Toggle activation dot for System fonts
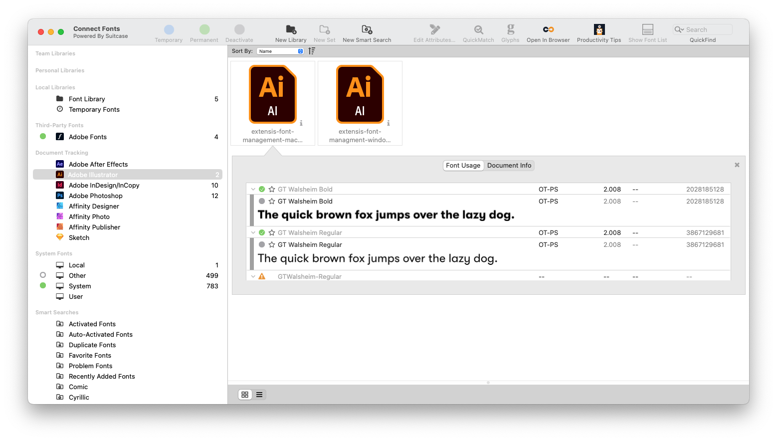 43,285
